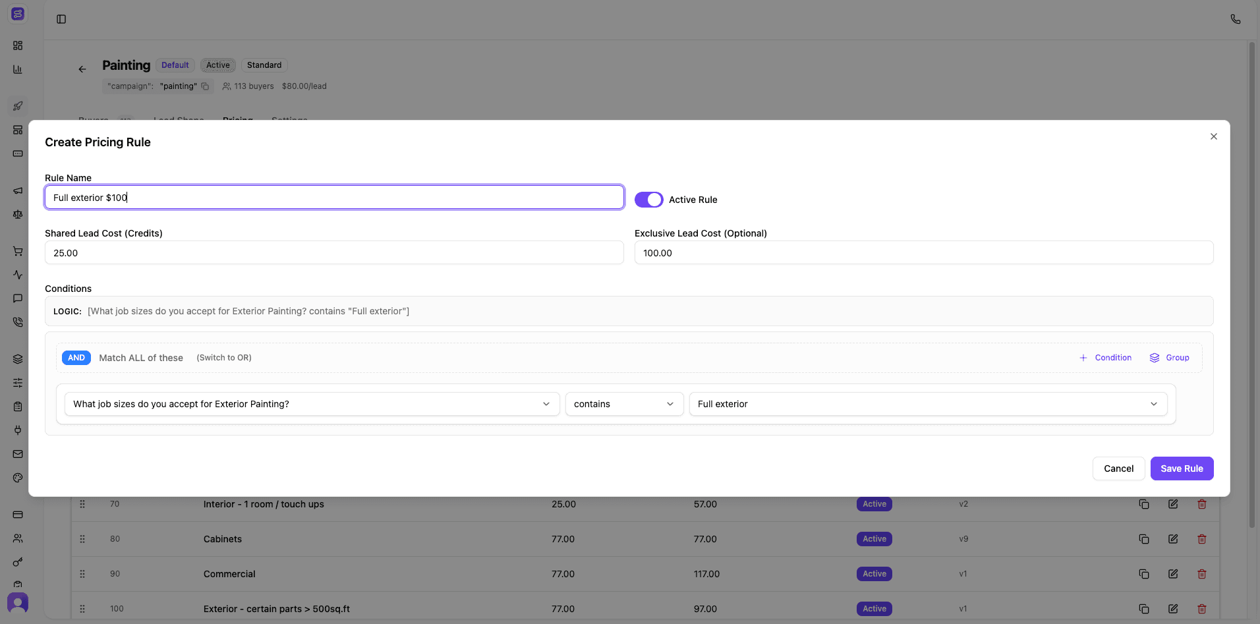This screenshot has width=1260, height=624.
Task: Click the Exclusive Lead Cost field
Action: tap(924, 252)
